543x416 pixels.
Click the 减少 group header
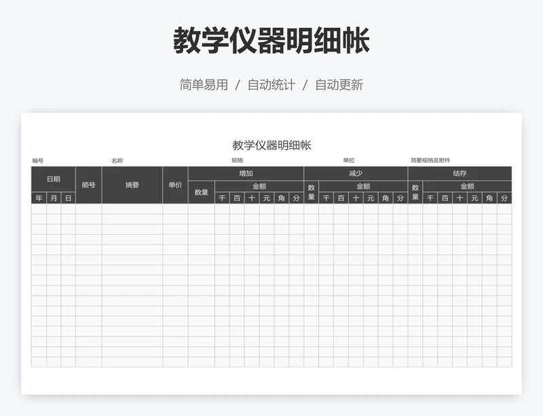[x=356, y=174]
